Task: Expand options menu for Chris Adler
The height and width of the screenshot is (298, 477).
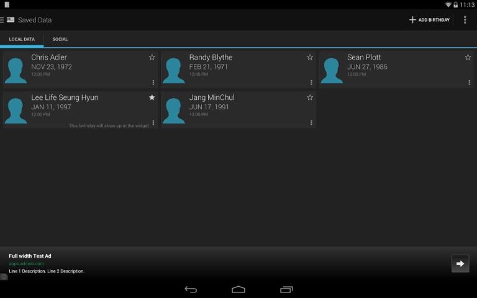Action: [153, 83]
